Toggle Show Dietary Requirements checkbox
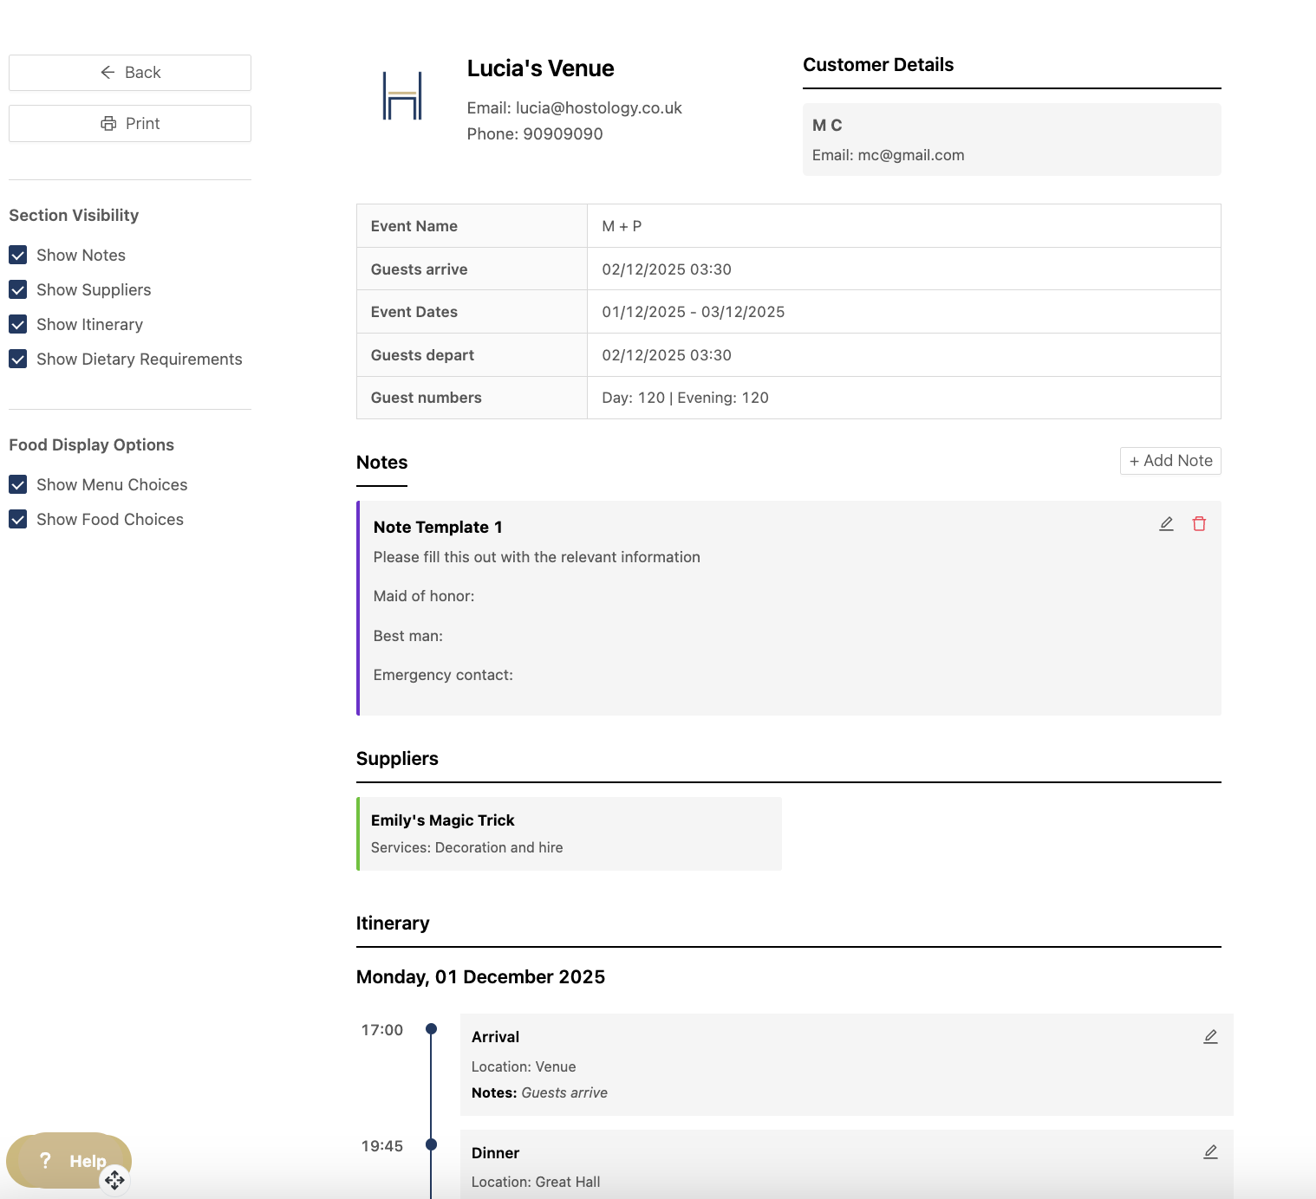The image size is (1316, 1199). tap(18, 360)
